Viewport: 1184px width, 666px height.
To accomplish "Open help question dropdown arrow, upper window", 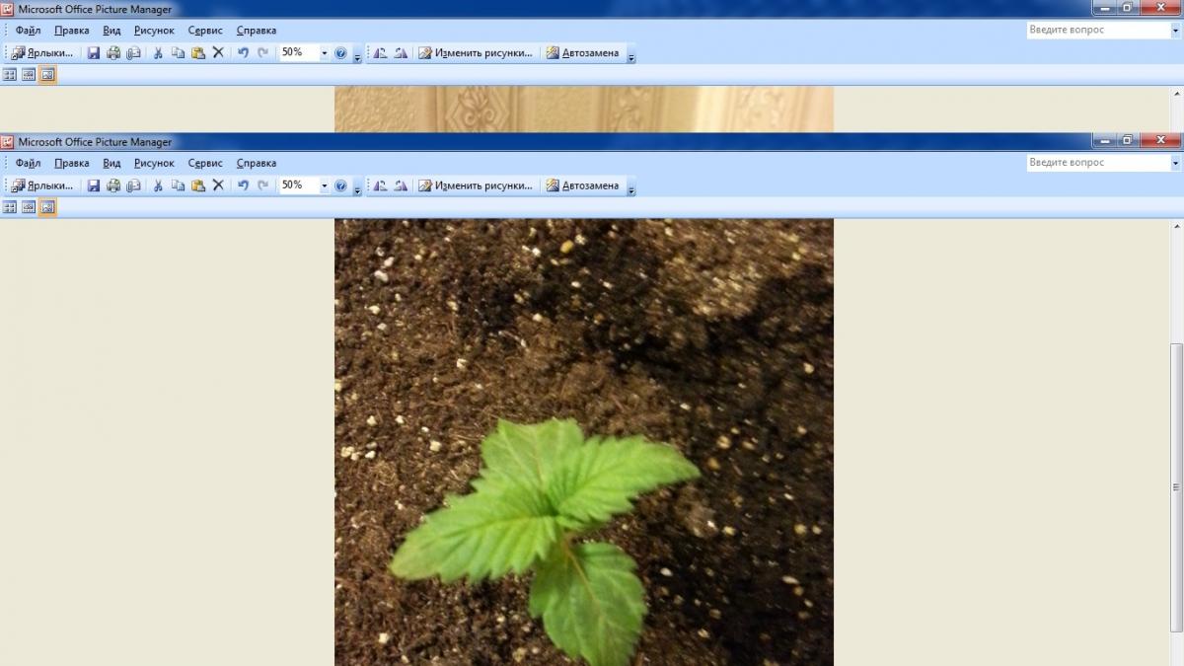I will click(x=1175, y=31).
